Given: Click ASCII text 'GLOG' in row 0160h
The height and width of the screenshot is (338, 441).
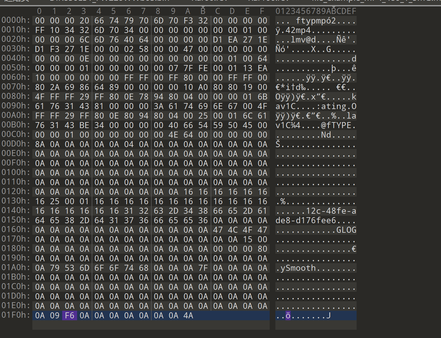Looking at the screenshot, I should point(346,230).
